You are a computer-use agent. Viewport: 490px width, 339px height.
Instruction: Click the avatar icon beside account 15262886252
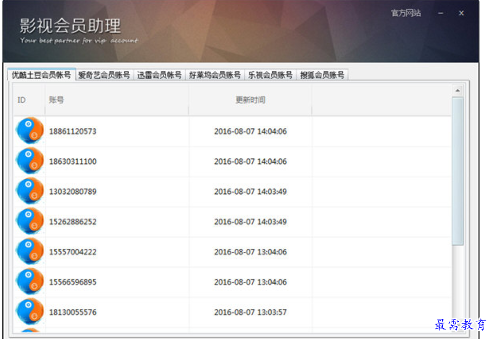(x=30, y=221)
